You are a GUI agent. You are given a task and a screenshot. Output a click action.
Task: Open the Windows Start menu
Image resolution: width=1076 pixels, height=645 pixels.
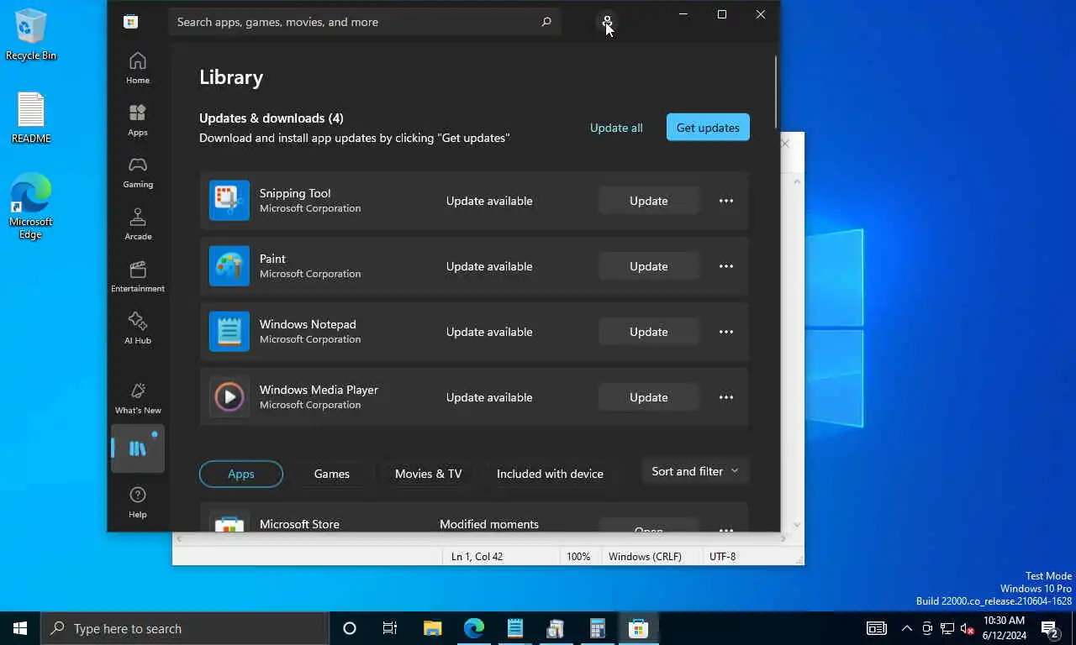[x=20, y=628]
